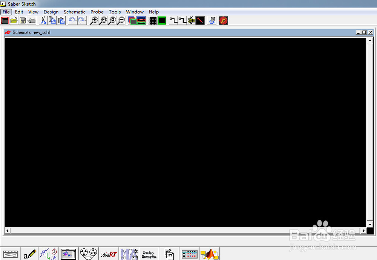The height and width of the screenshot is (260, 377).
Task: Click the Redo arrow icon
Action: [x=82, y=20]
